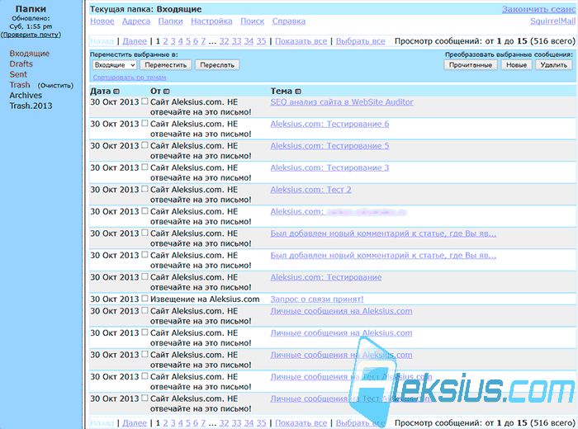Click Очистить next to Trash

(55, 86)
